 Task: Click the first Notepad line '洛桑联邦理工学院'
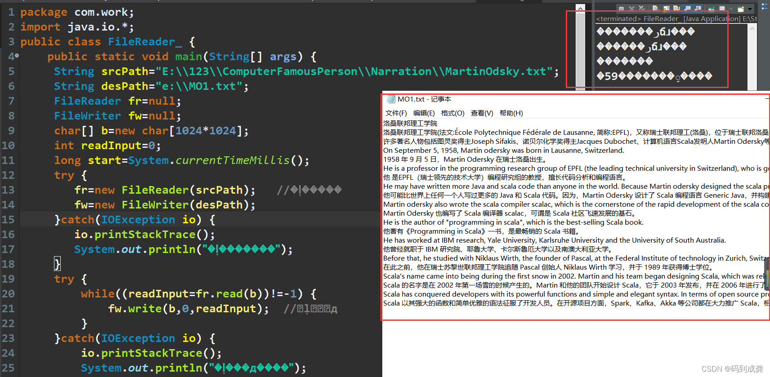pyautogui.click(x=410, y=123)
